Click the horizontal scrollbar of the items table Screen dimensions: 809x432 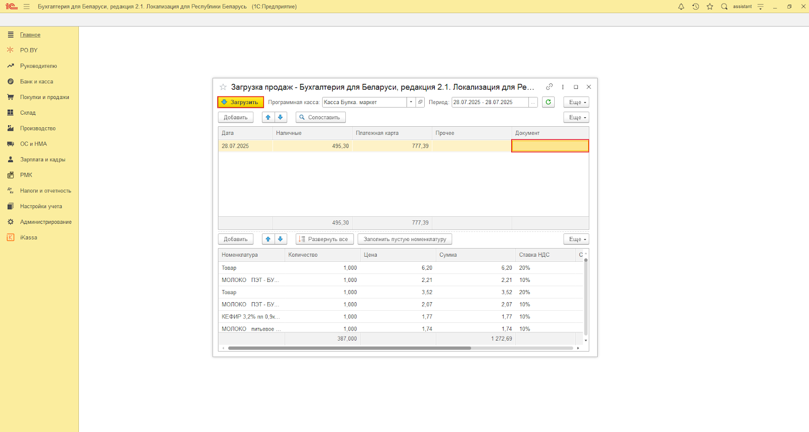(349, 348)
